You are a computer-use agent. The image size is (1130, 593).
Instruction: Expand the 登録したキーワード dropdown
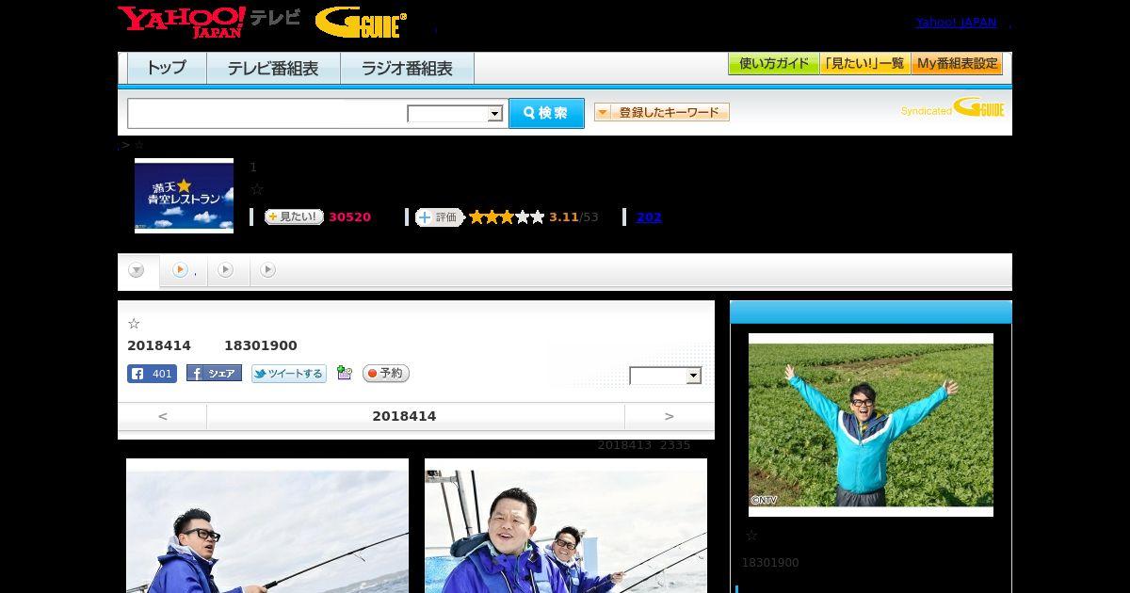tap(661, 112)
